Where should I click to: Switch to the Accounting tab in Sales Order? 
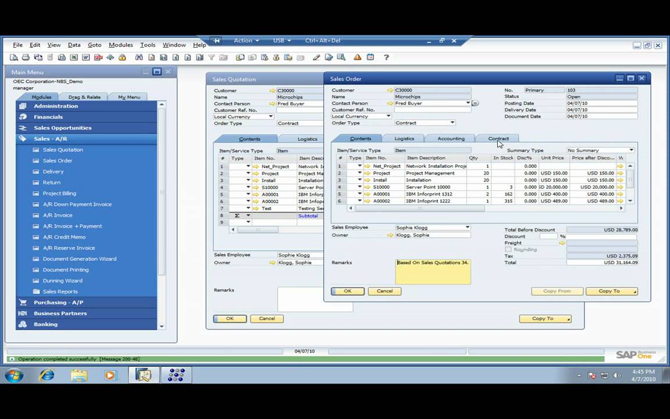coord(451,139)
